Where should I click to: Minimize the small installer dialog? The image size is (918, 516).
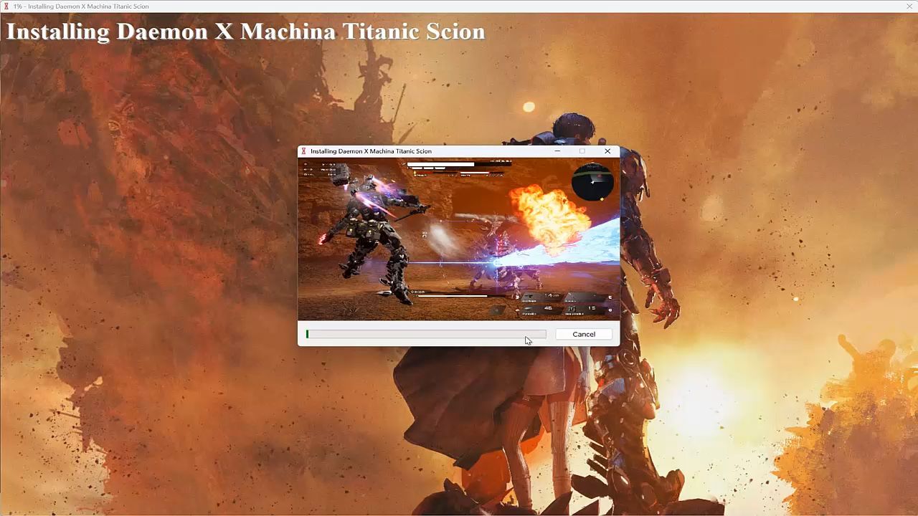[558, 151]
